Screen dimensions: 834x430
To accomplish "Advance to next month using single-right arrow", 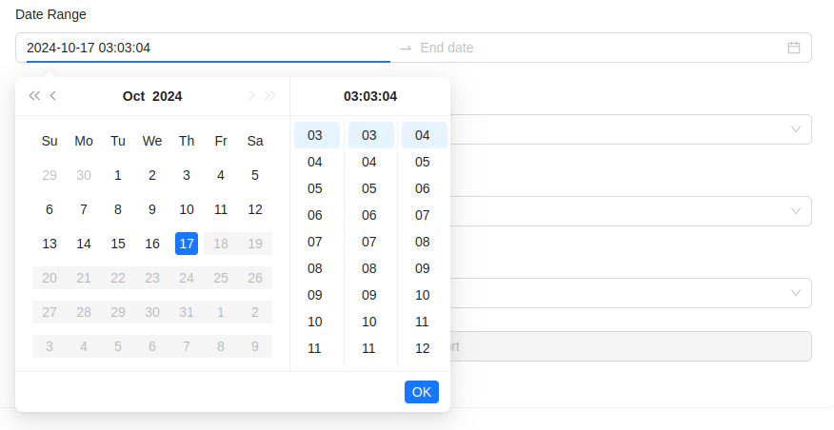I will coord(251,95).
